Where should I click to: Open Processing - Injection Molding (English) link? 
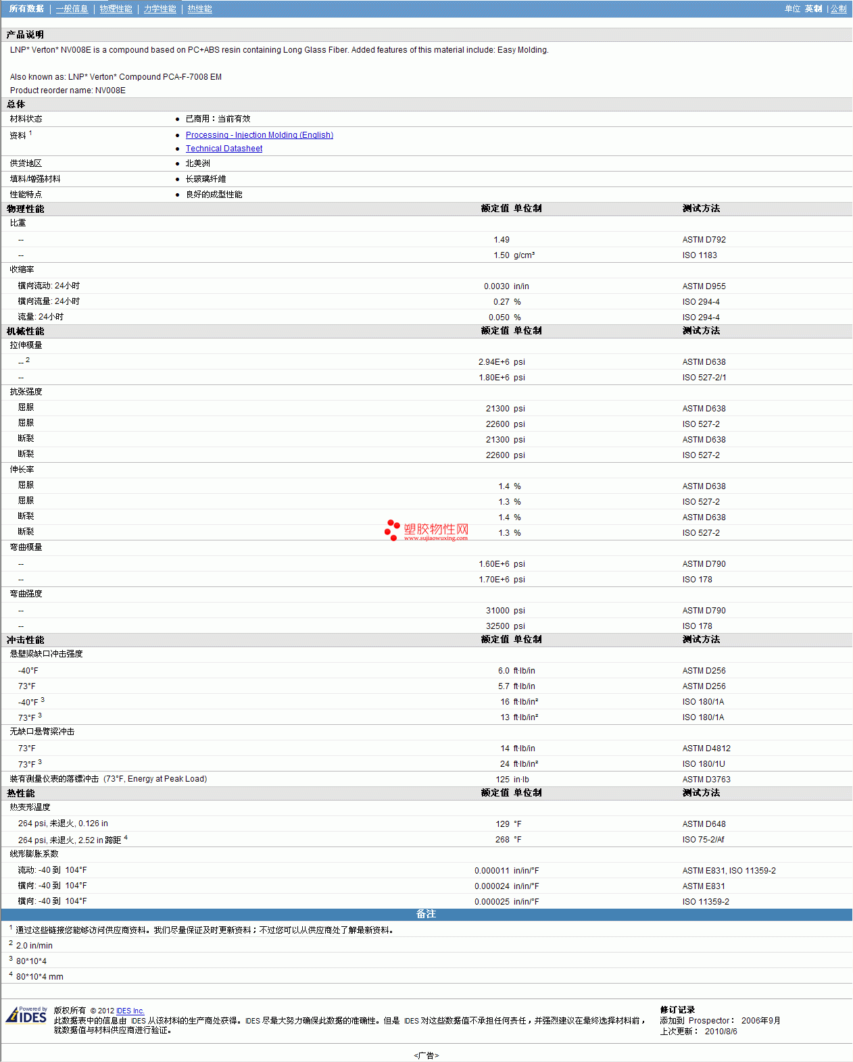(260, 135)
